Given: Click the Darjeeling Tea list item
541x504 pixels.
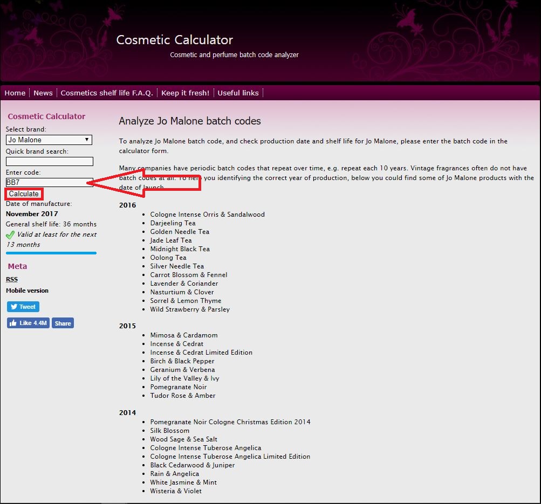Looking at the screenshot, I should click(173, 223).
